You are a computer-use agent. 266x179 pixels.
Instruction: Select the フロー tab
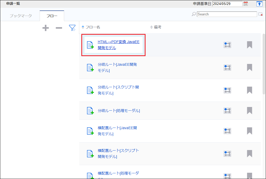[52, 16]
